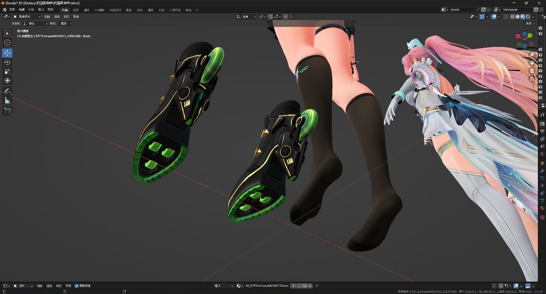Click the Scene name field

click(462, 9)
